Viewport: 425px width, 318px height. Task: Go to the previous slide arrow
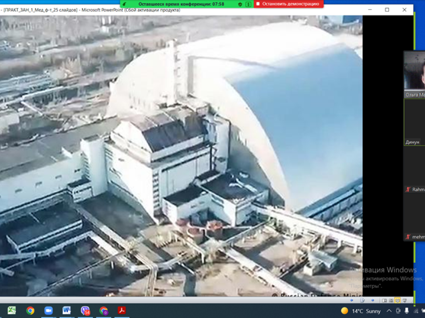352,300
